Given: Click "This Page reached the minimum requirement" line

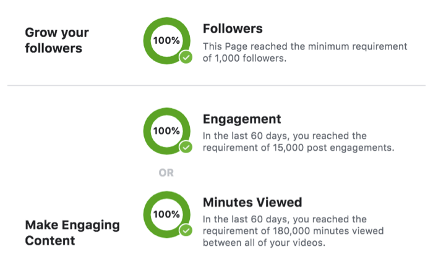Looking at the screenshot, I should [x=306, y=46].
